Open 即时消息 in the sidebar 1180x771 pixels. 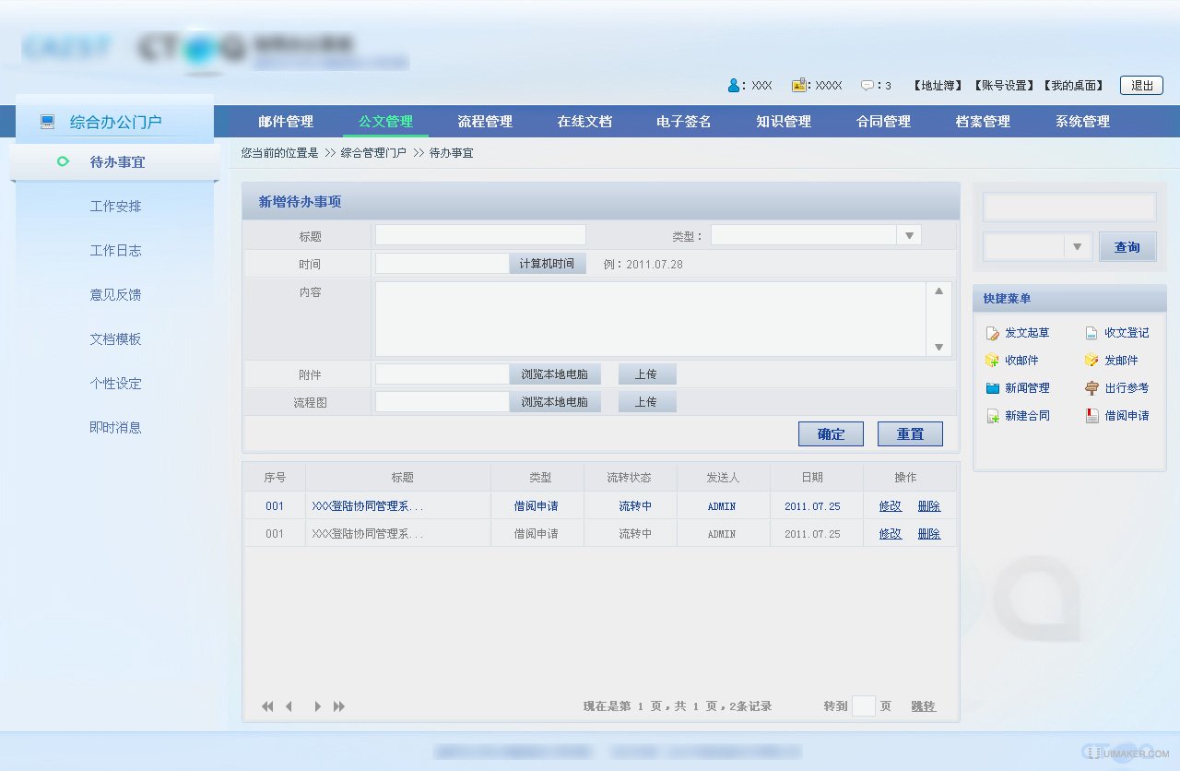point(115,428)
